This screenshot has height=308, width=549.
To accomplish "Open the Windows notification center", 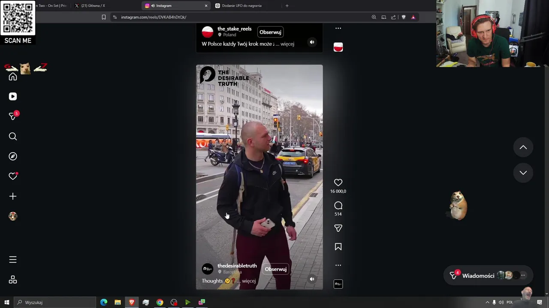I will click(540, 302).
